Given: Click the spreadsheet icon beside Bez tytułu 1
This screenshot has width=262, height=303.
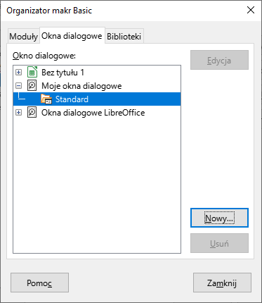Looking at the screenshot, I should coord(32,73).
